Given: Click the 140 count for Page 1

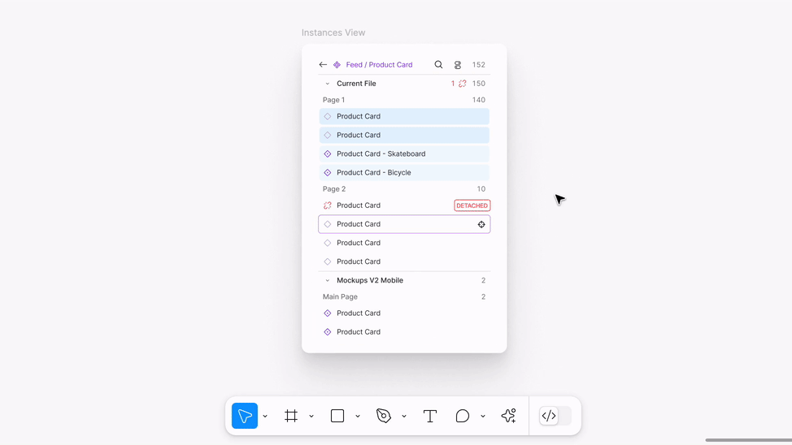Looking at the screenshot, I should click(x=478, y=100).
